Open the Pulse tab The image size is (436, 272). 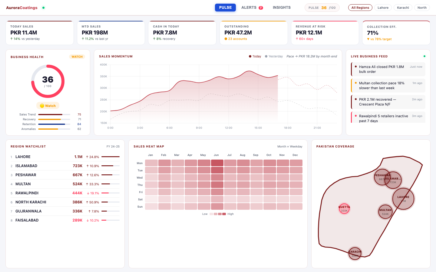tap(225, 8)
